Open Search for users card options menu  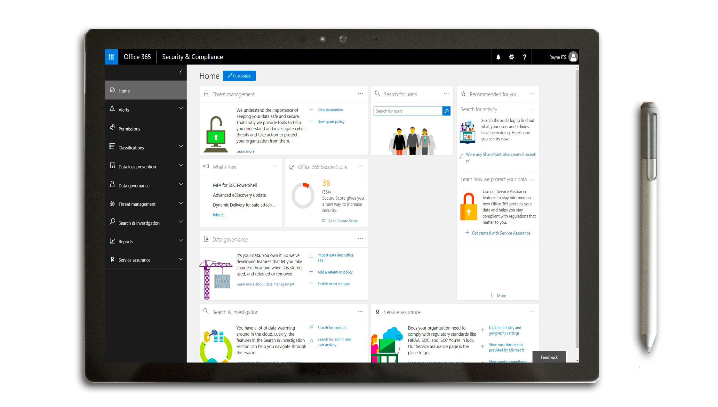click(x=446, y=93)
